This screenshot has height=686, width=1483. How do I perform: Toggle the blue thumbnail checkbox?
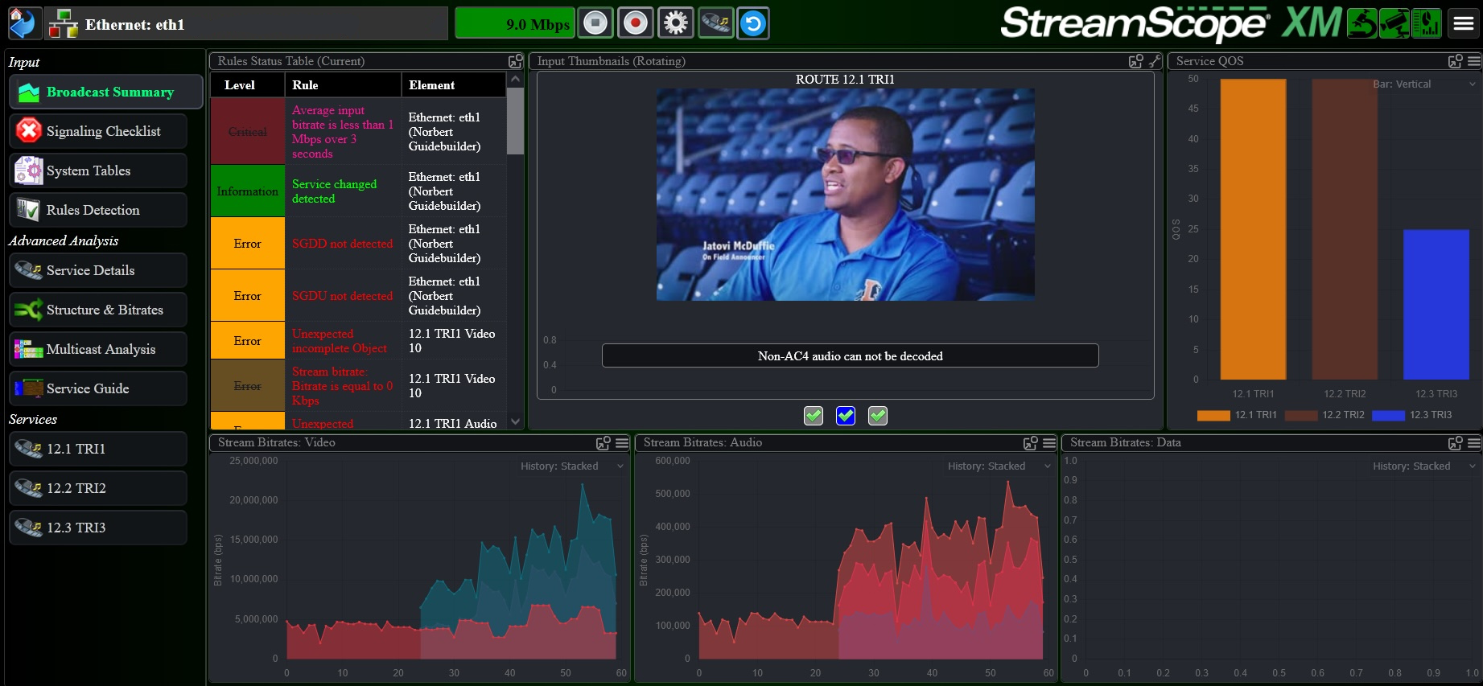[846, 416]
